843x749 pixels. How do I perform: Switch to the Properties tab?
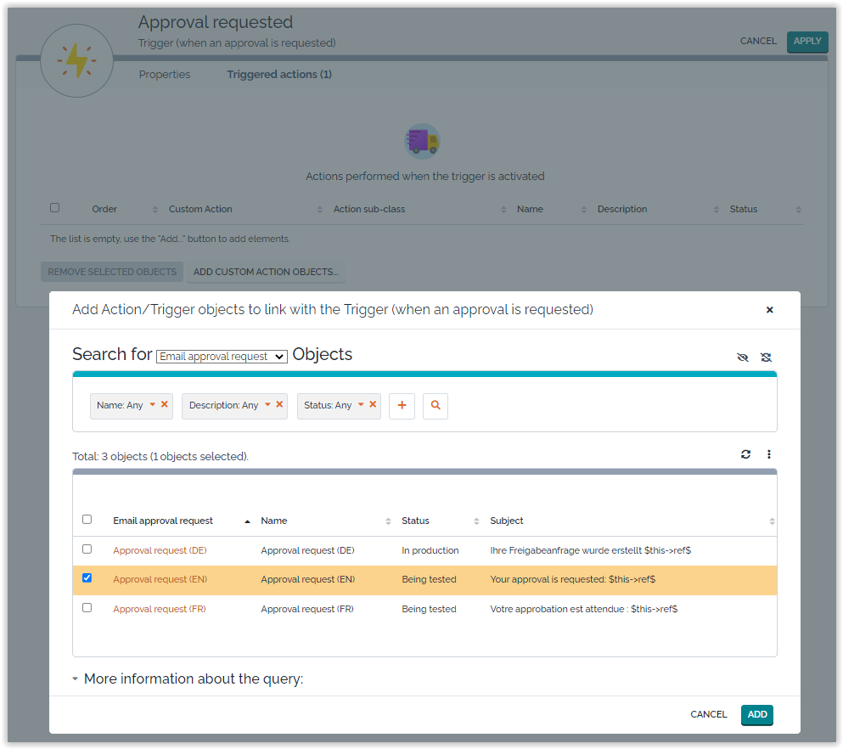coord(165,75)
